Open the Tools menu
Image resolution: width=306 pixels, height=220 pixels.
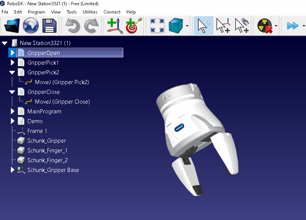click(72, 12)
